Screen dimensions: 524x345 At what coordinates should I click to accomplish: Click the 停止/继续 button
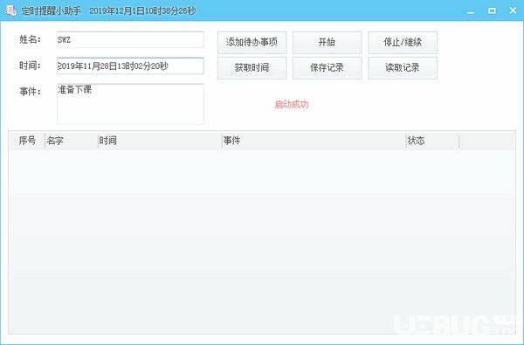click(x=403, y=43)
